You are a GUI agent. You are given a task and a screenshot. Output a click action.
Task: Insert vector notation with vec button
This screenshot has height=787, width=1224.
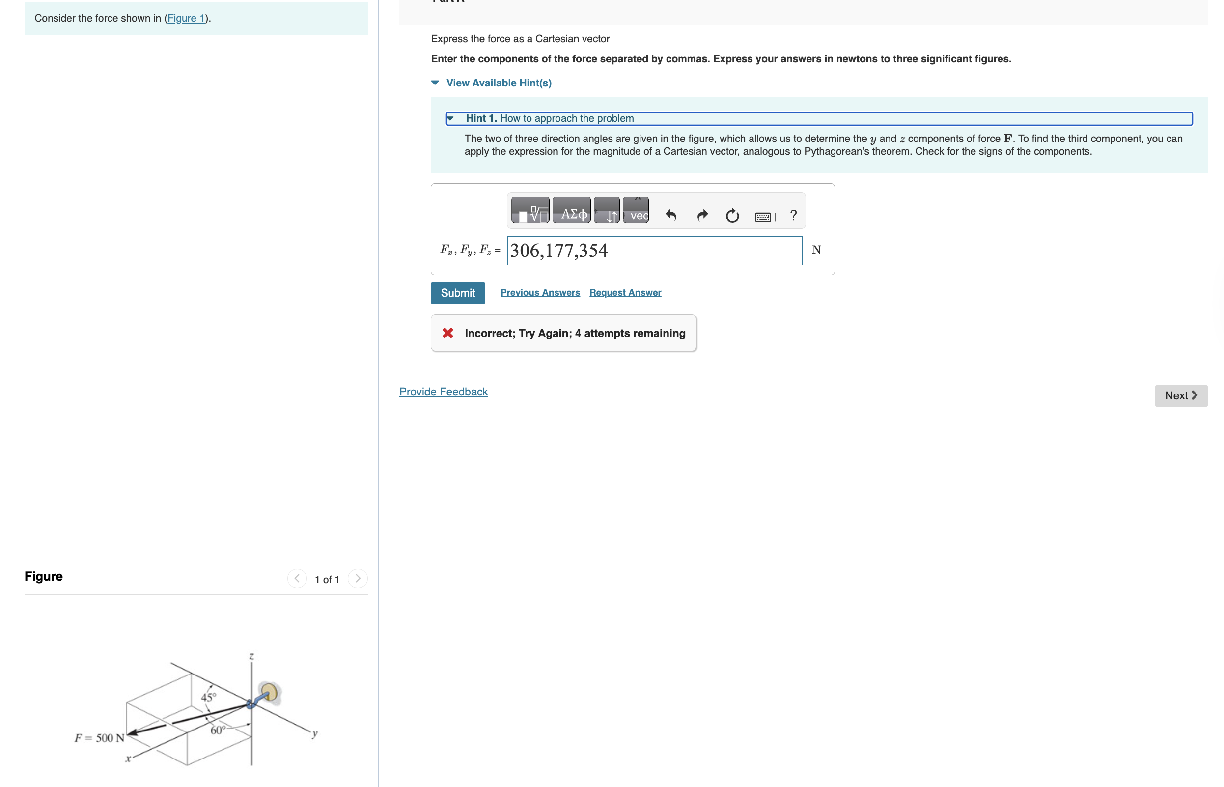(x=636, y=210)
